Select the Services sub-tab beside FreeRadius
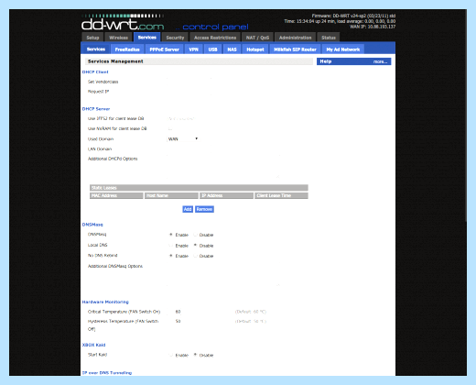Screen dimensions: 476x385 pyautogui.click(x=96, y=49)
